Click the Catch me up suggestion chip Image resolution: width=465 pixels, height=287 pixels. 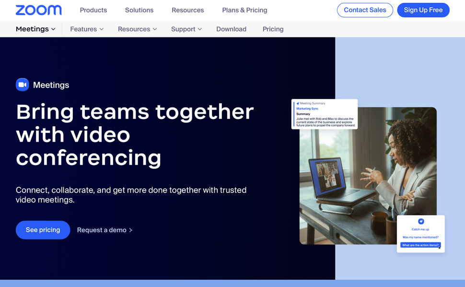pos(420,229)
